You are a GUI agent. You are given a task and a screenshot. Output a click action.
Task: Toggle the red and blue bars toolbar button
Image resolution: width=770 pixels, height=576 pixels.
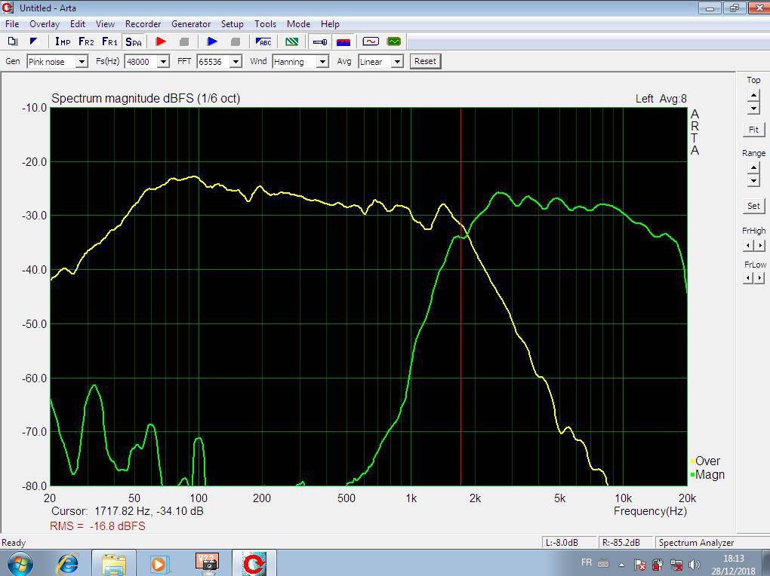pos(343,41)
